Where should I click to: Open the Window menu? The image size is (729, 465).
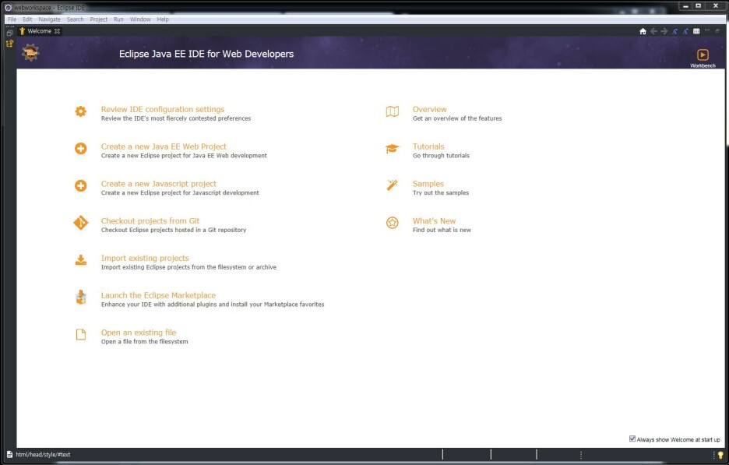(140, 19)
